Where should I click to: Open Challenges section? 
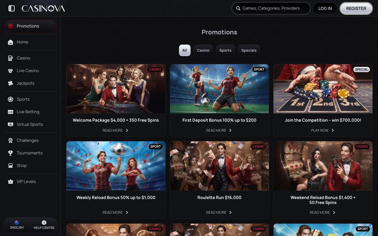(31, 141)
